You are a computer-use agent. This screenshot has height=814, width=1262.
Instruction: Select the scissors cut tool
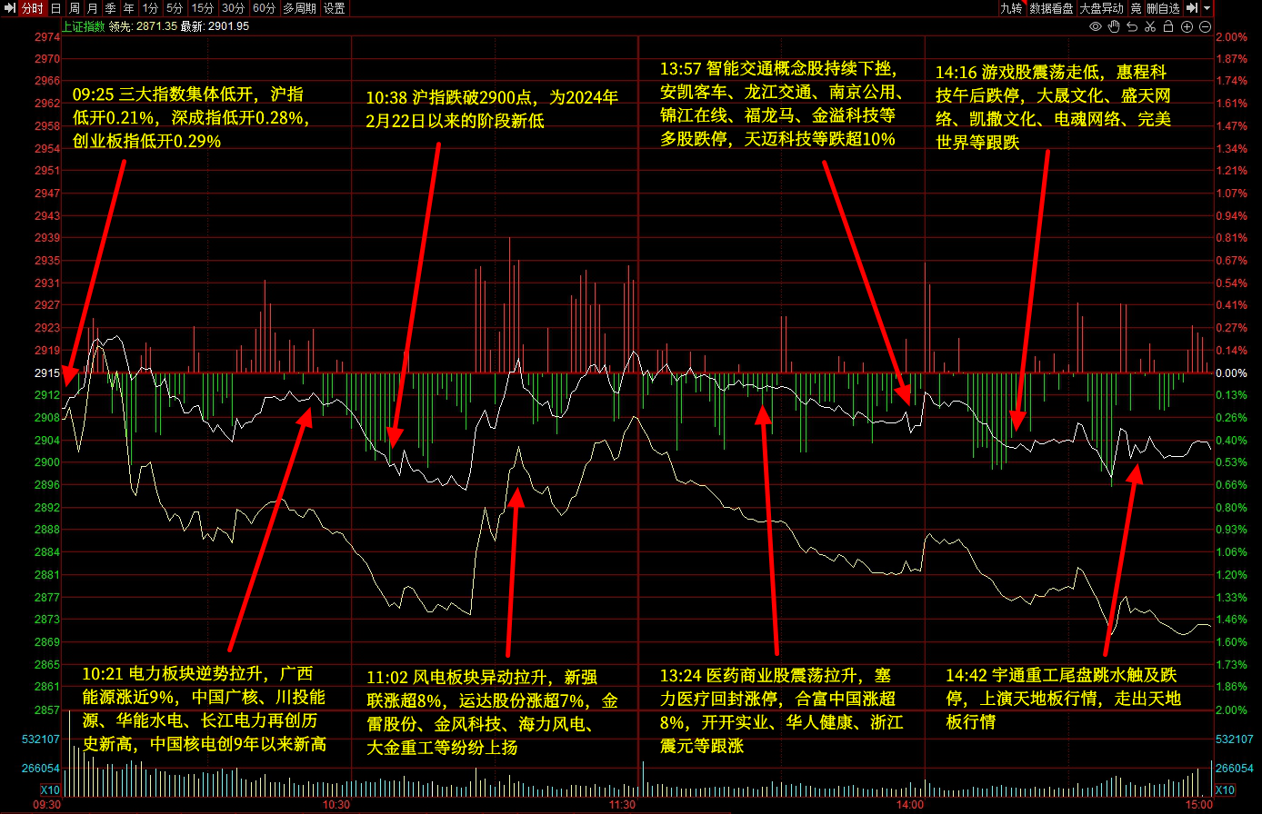coord(1150,26)
